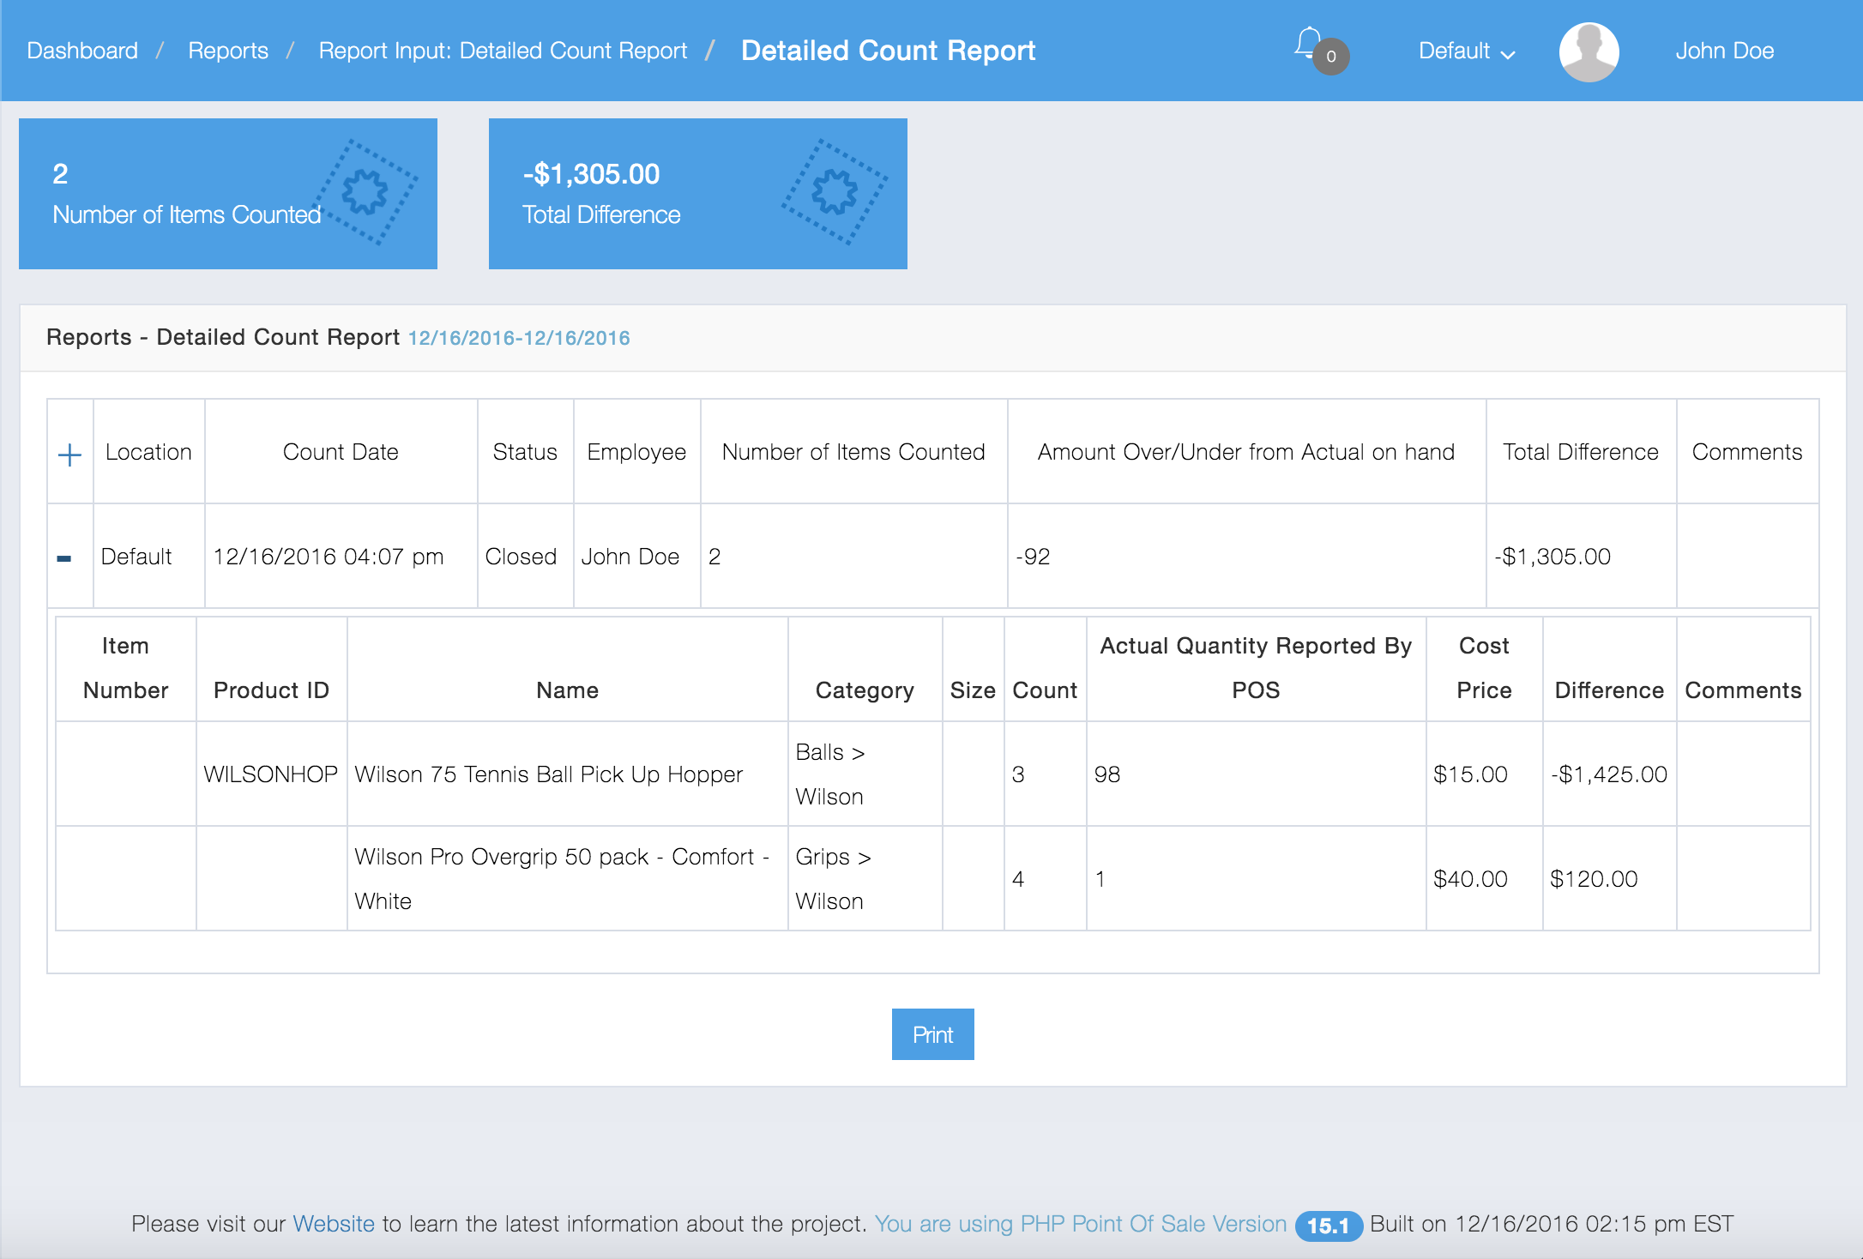Screen dimensions: 1863x1259
Task: Click the John Doe avatar image
Action: tap(1589, 51)
